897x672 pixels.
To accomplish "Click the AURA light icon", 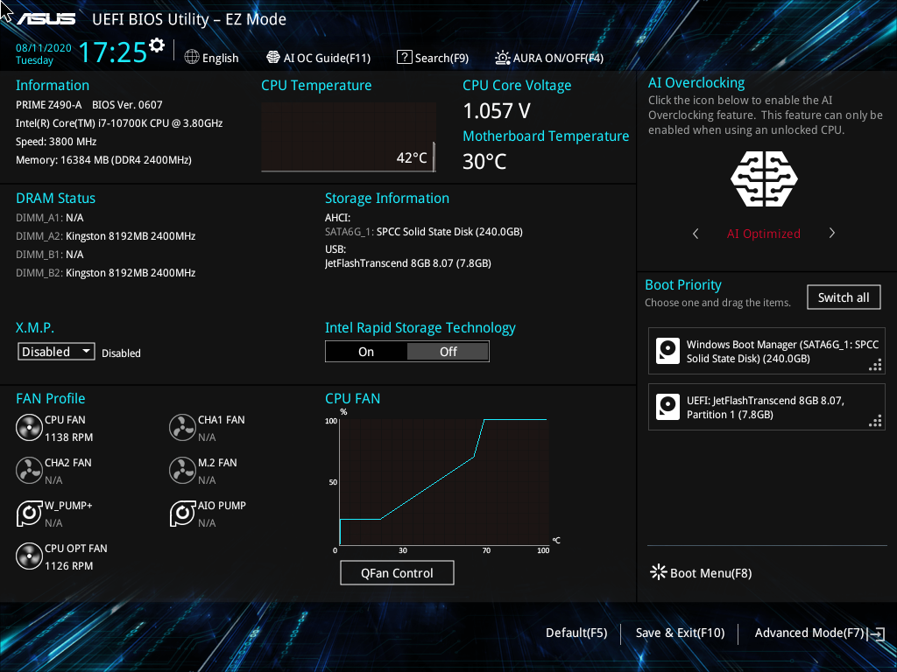I will [502, 57].
